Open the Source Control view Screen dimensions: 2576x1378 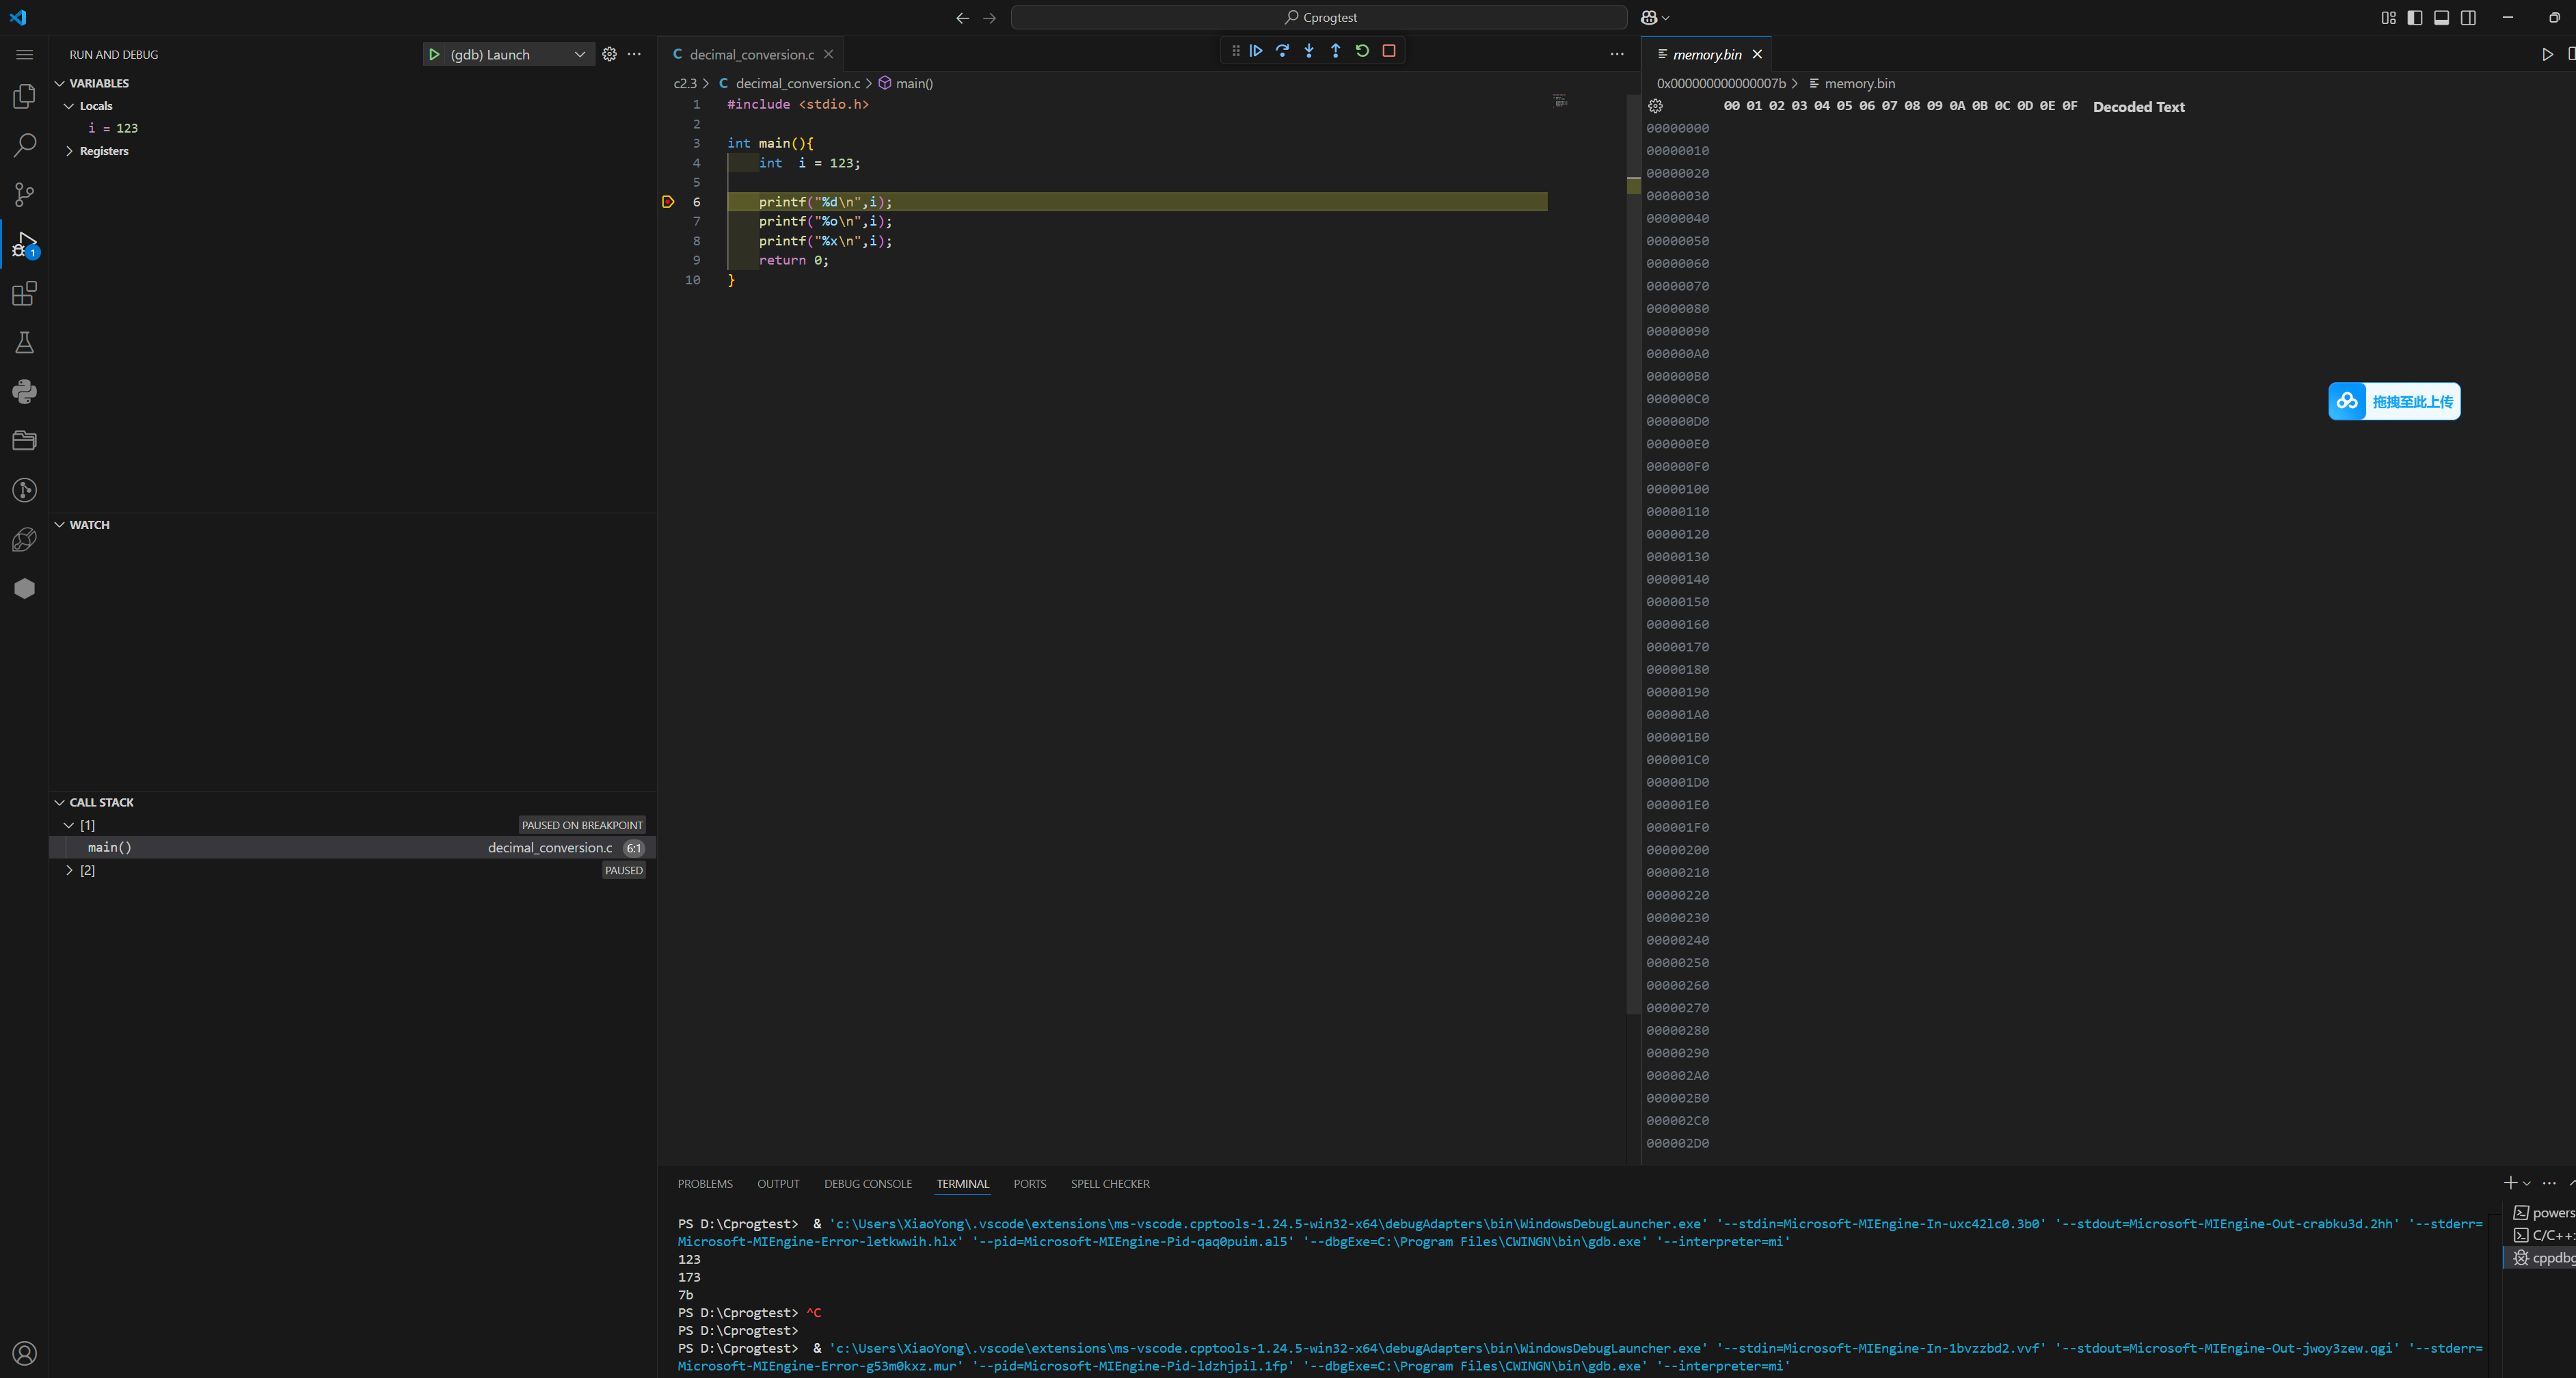(24, 194)
